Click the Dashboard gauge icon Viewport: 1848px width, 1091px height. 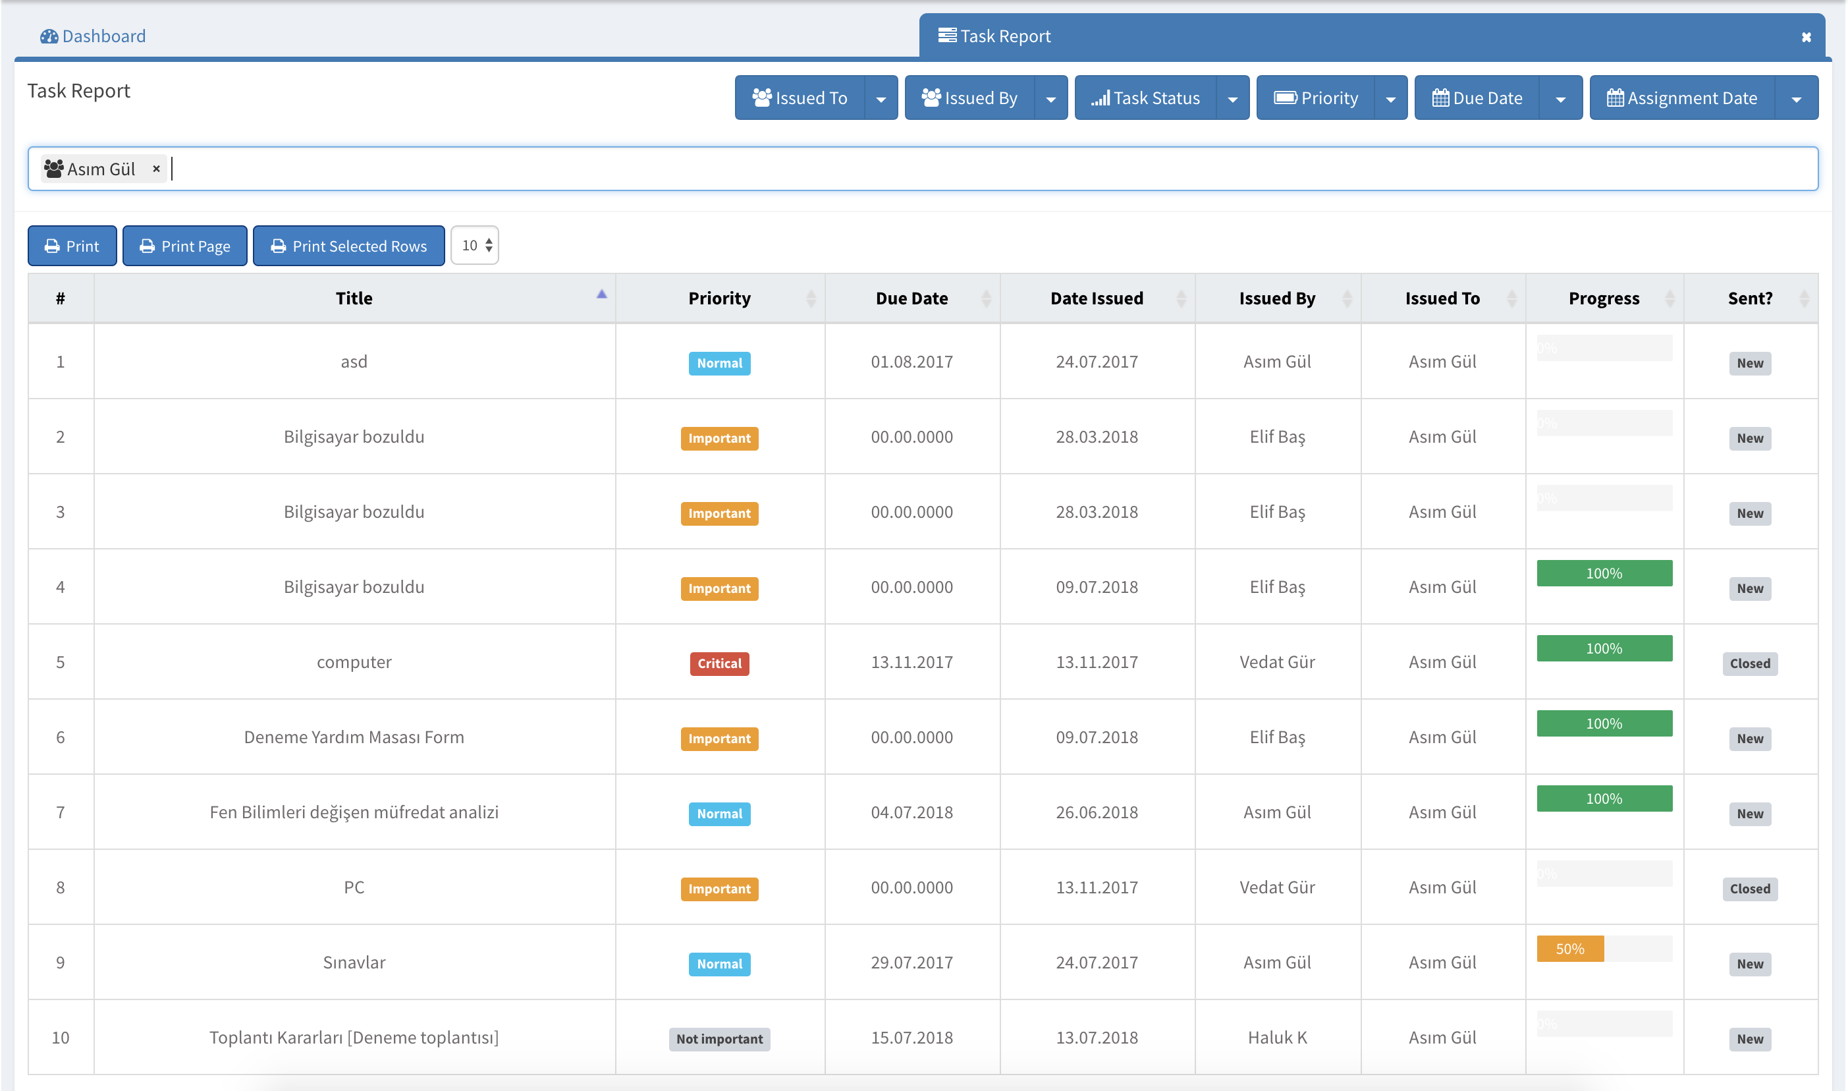49,36
